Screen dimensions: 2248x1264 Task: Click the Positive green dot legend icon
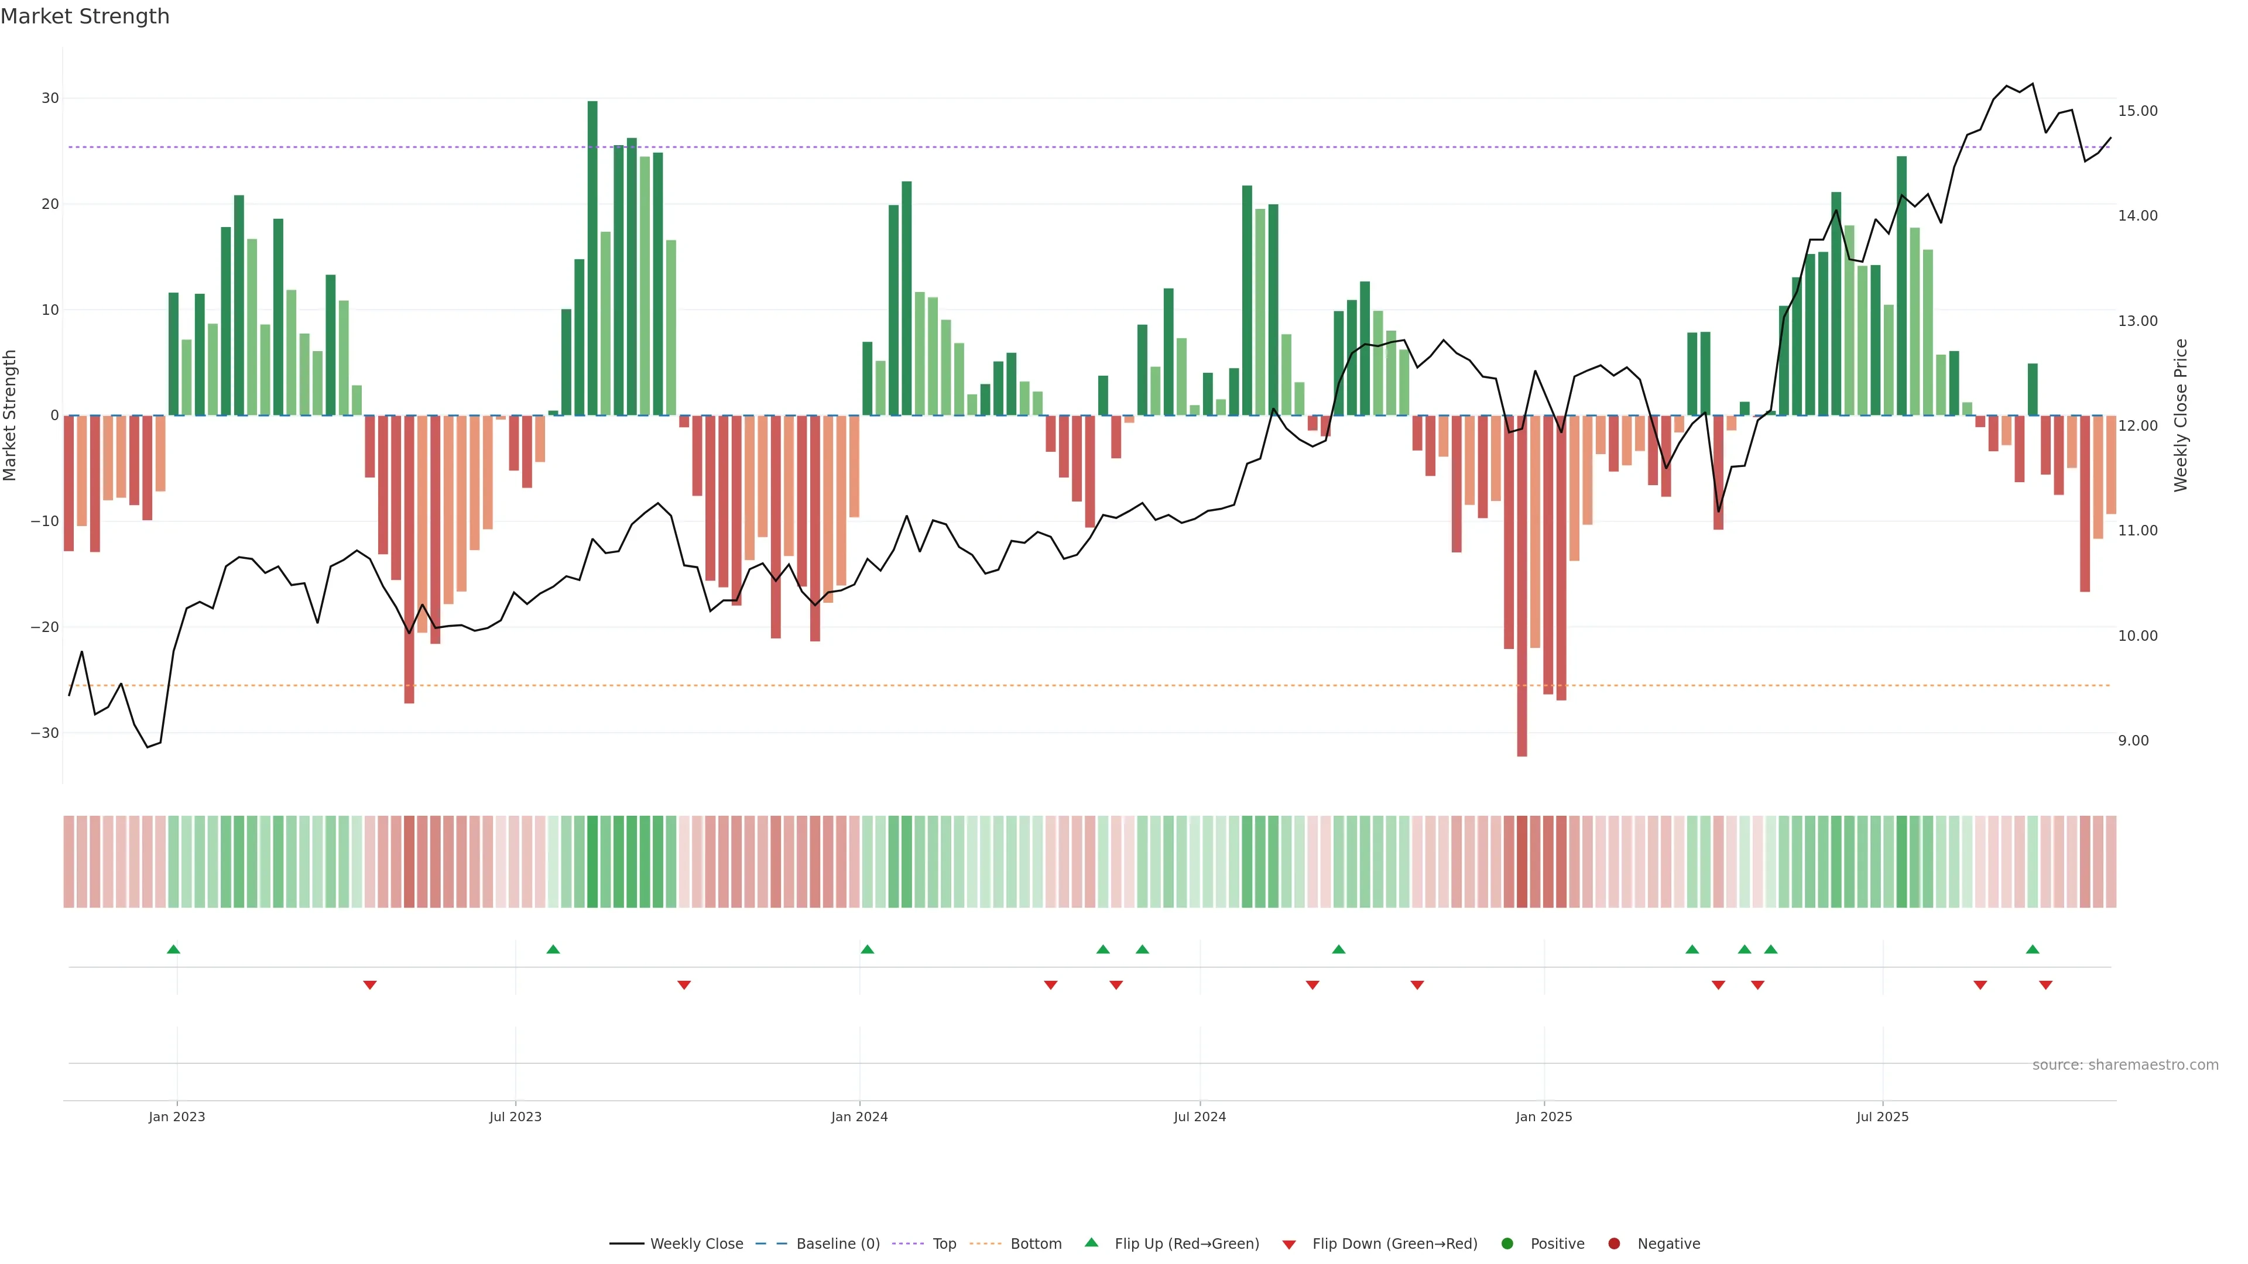click(x=1507, y=1243)
